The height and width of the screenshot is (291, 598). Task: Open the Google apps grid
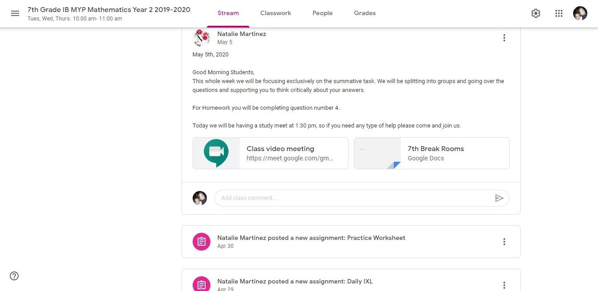[559, 13]
